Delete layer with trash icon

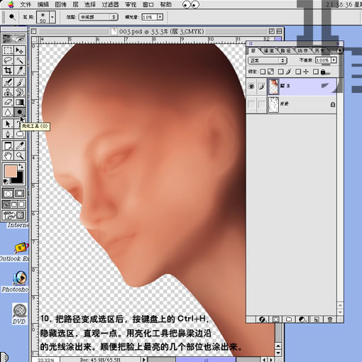pos(330,319)
